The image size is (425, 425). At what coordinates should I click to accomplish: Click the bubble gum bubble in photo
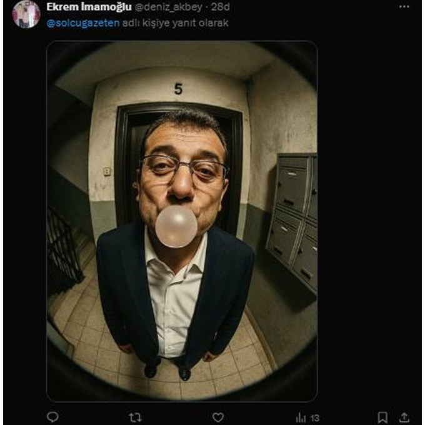coord(176,227)
